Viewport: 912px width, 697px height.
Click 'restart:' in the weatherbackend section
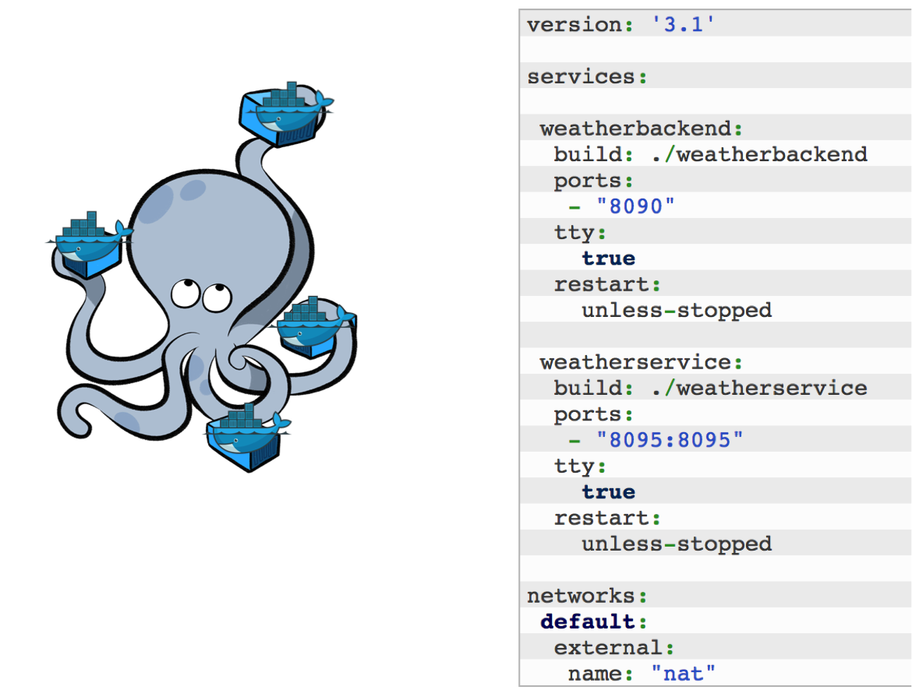(x=607, y=285)
